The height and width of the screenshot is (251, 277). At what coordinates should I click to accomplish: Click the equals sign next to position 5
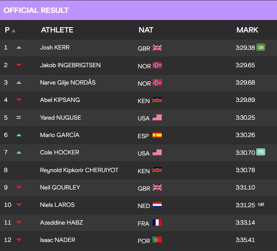point(19,117)
